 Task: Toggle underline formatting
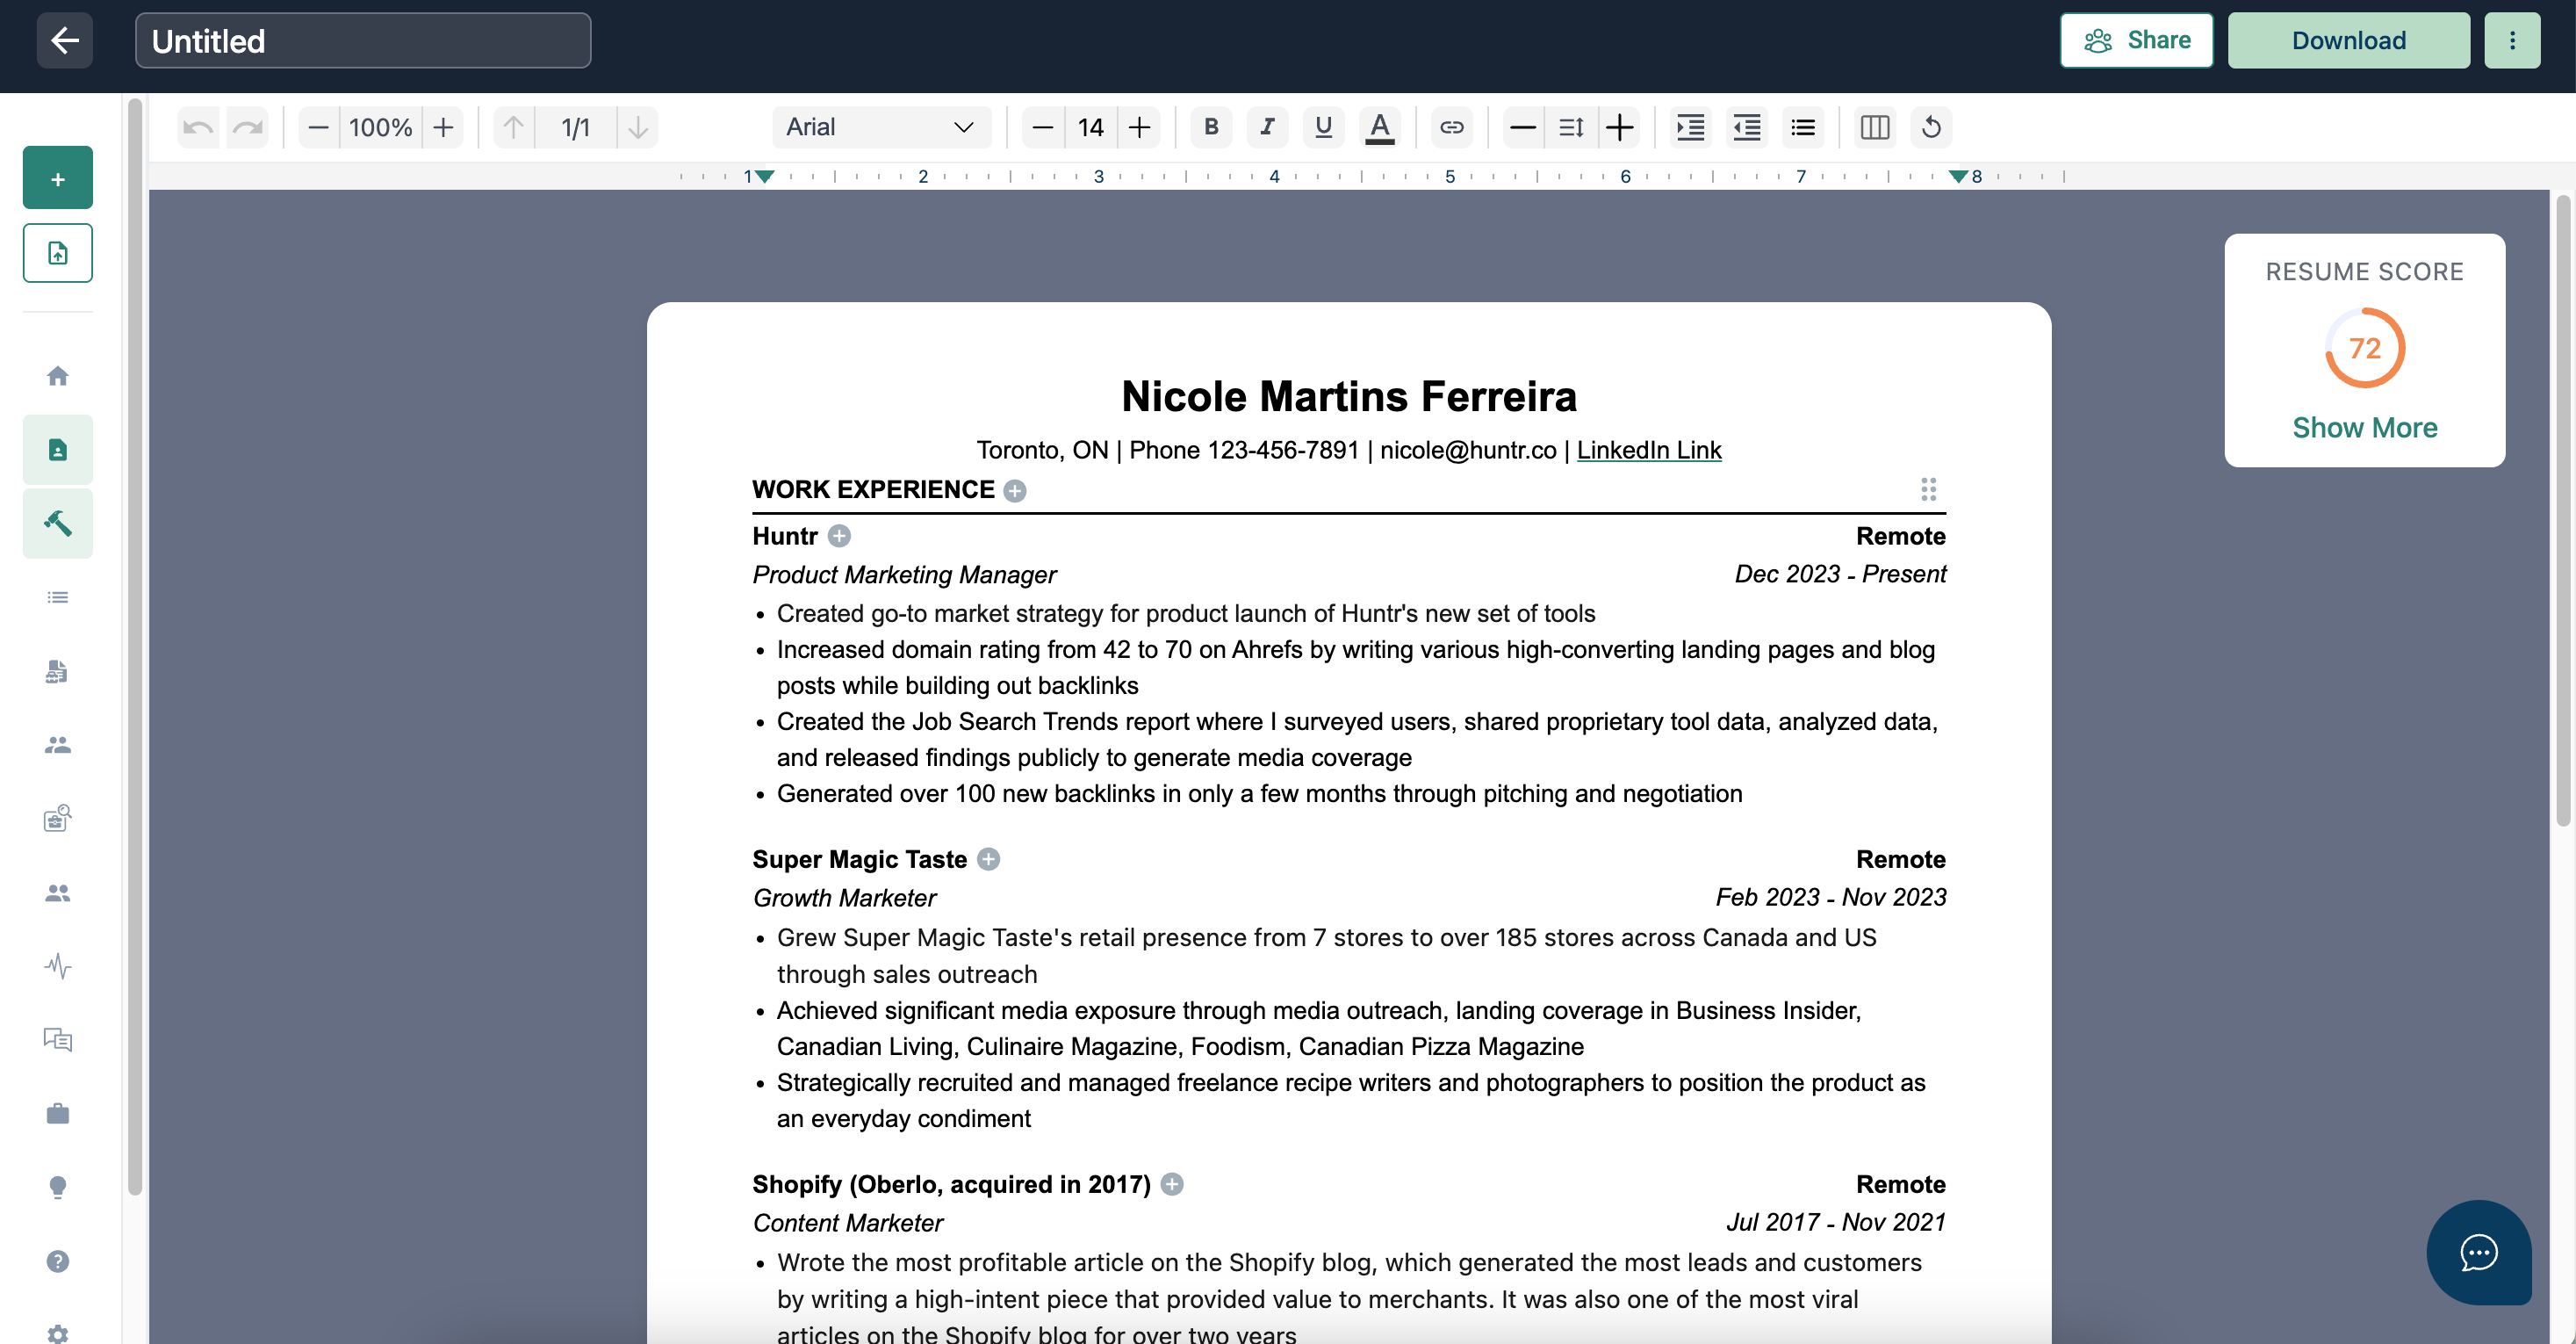coord(1323,127)
